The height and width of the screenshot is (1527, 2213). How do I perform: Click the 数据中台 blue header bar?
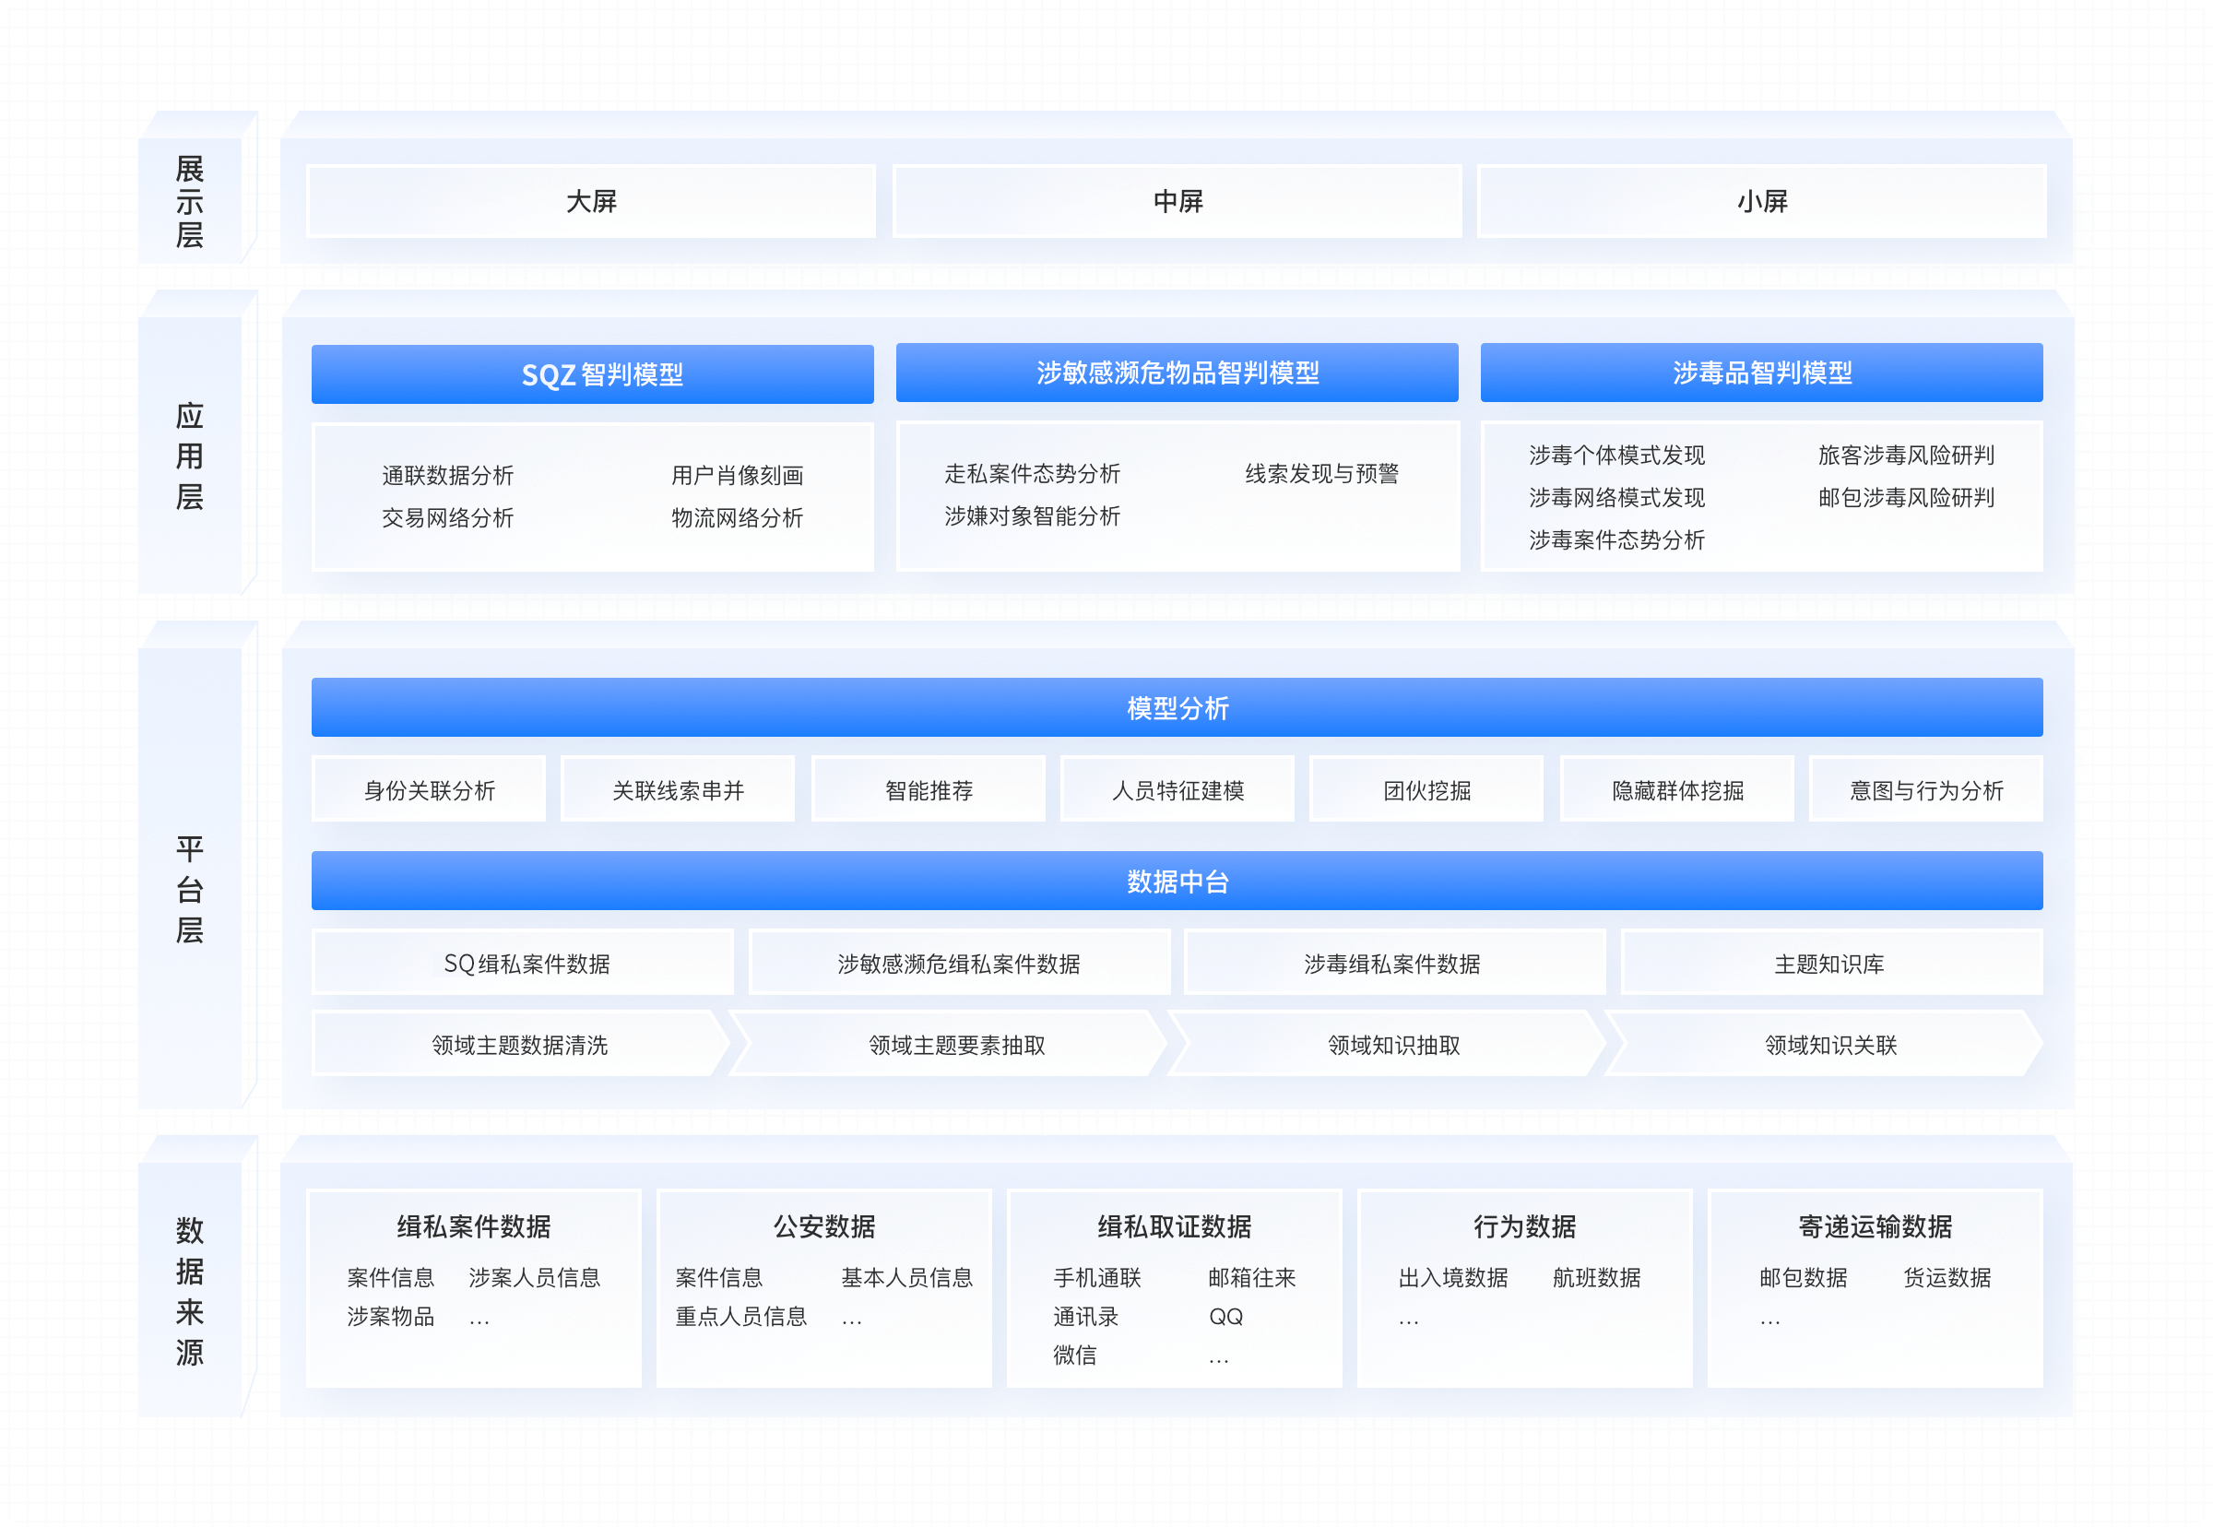1177,882
